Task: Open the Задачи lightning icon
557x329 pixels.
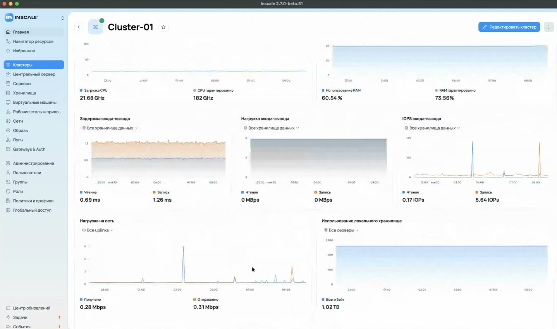Action: [x=8, y=317]
